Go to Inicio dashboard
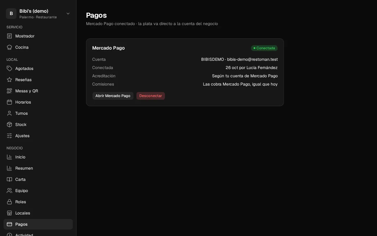 click(x=38, y=157)
